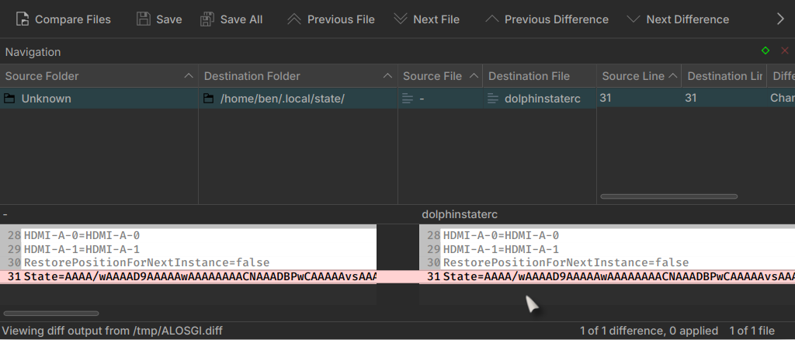Image resolution: width=795 pixels, height=340 pixels.
Task: Click the Save floppy disk icon
Action: [144, 19]
